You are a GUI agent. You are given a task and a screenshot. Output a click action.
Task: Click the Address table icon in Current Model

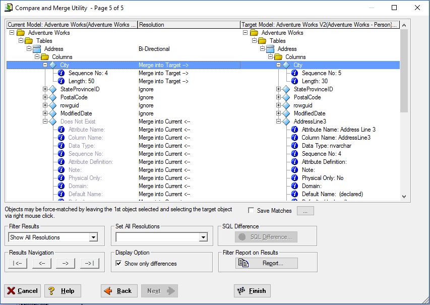[x=37, y=49]
